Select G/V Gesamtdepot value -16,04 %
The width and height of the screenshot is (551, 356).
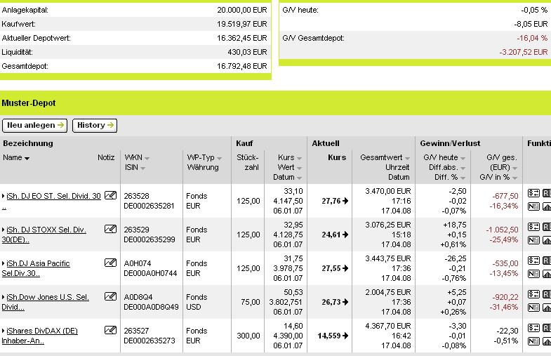(532, 38)
